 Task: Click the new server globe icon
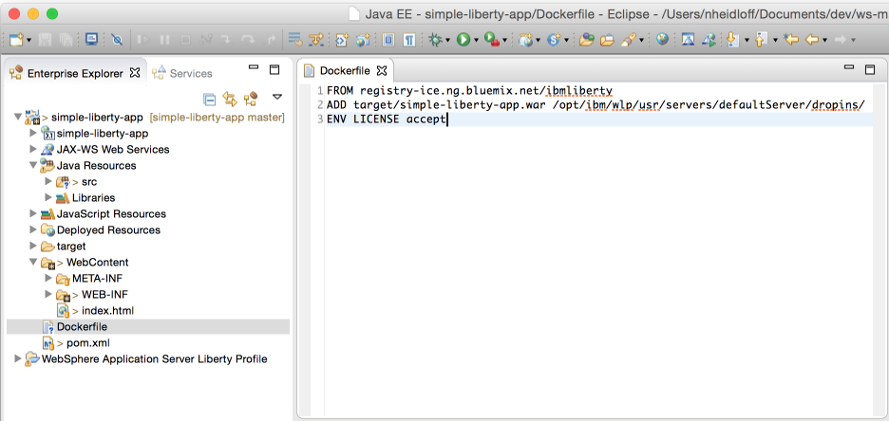[x=526, y=40]
